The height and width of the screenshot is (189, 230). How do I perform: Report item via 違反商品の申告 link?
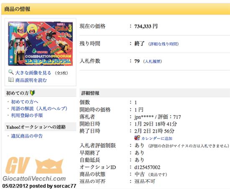click(27, 136)
